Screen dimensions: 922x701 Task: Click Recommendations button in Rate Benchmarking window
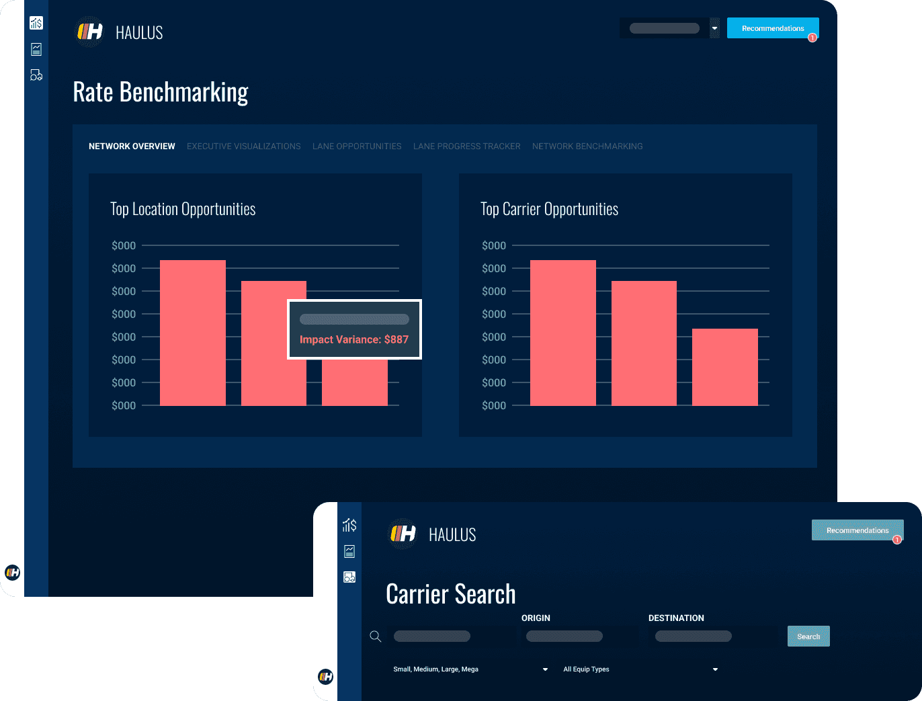click(x=773, y=28)
